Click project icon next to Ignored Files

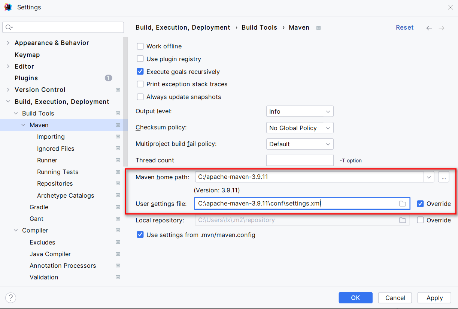tap(118, 148)
